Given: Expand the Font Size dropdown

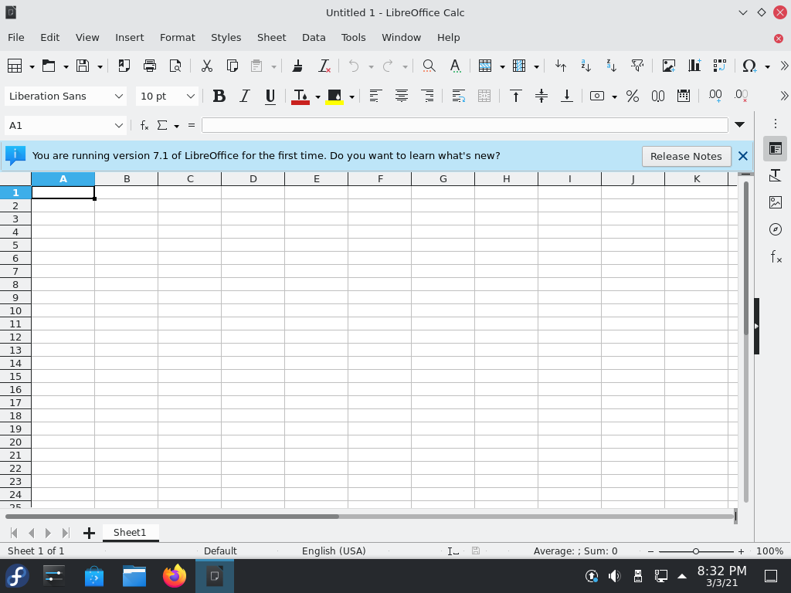Looking at the screenshot, I should [190, 96].
